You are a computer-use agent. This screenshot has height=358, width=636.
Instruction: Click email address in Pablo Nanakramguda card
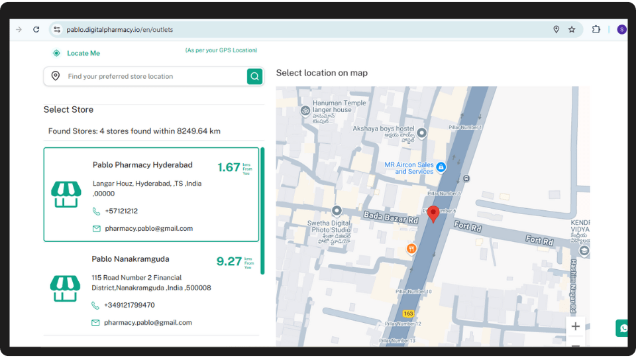pos(148,323)
